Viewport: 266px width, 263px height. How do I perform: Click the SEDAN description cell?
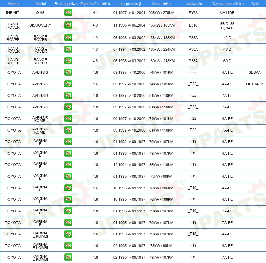click(255, 72)
